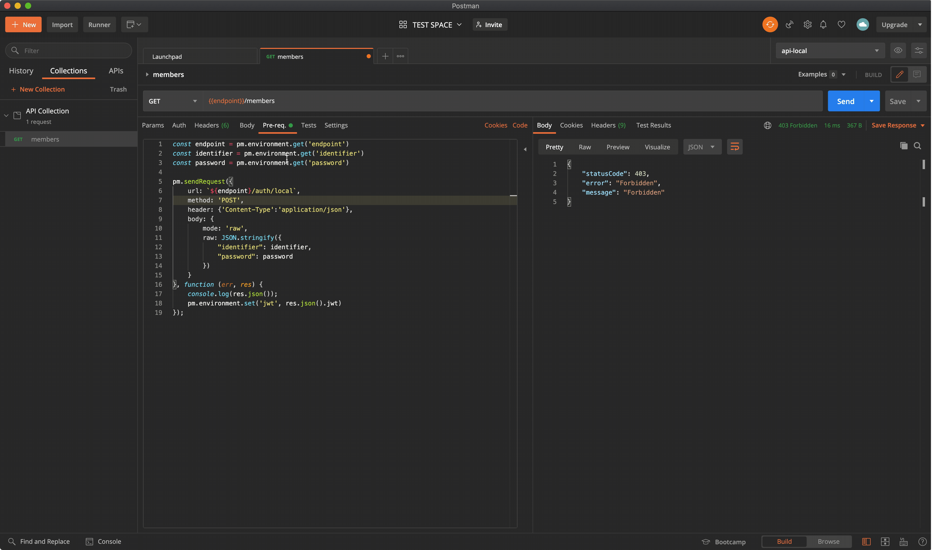Open the JSON format dropdown
This screenshot has width=932, height=550.
pos(702,147)
